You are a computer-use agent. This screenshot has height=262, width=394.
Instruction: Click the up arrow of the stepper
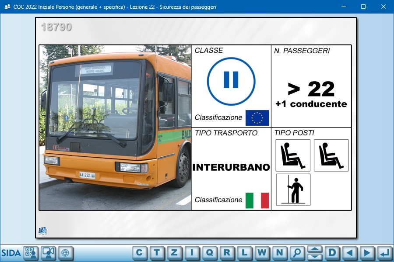click(x=315, y=249)
